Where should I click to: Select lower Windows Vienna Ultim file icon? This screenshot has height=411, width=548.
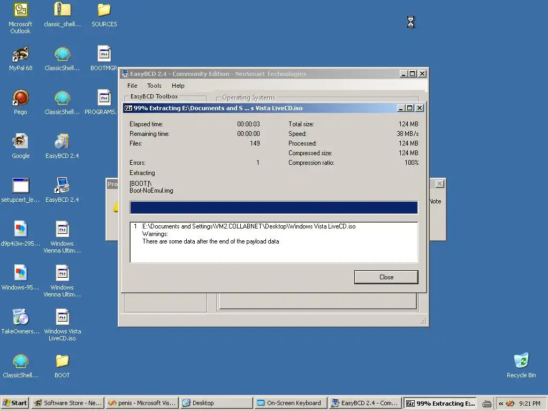(x=62, y=281)
